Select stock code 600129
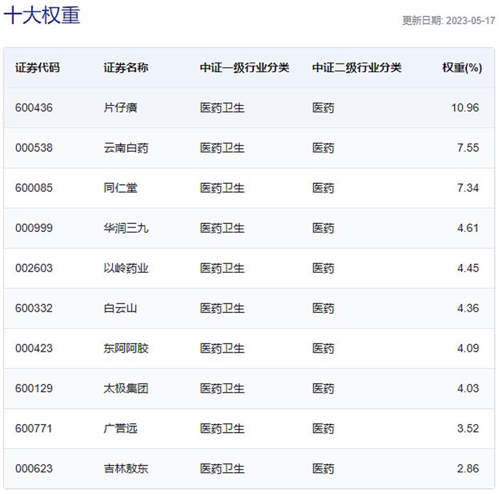Image resolution: width=499 pixels, height=494 pixels. tap(33, 389)
